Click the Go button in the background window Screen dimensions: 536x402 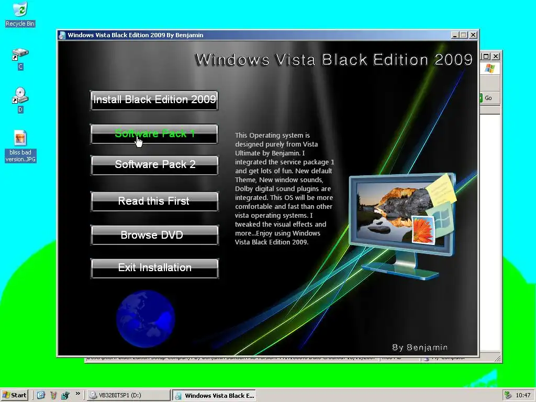click(x=485, y=98)
